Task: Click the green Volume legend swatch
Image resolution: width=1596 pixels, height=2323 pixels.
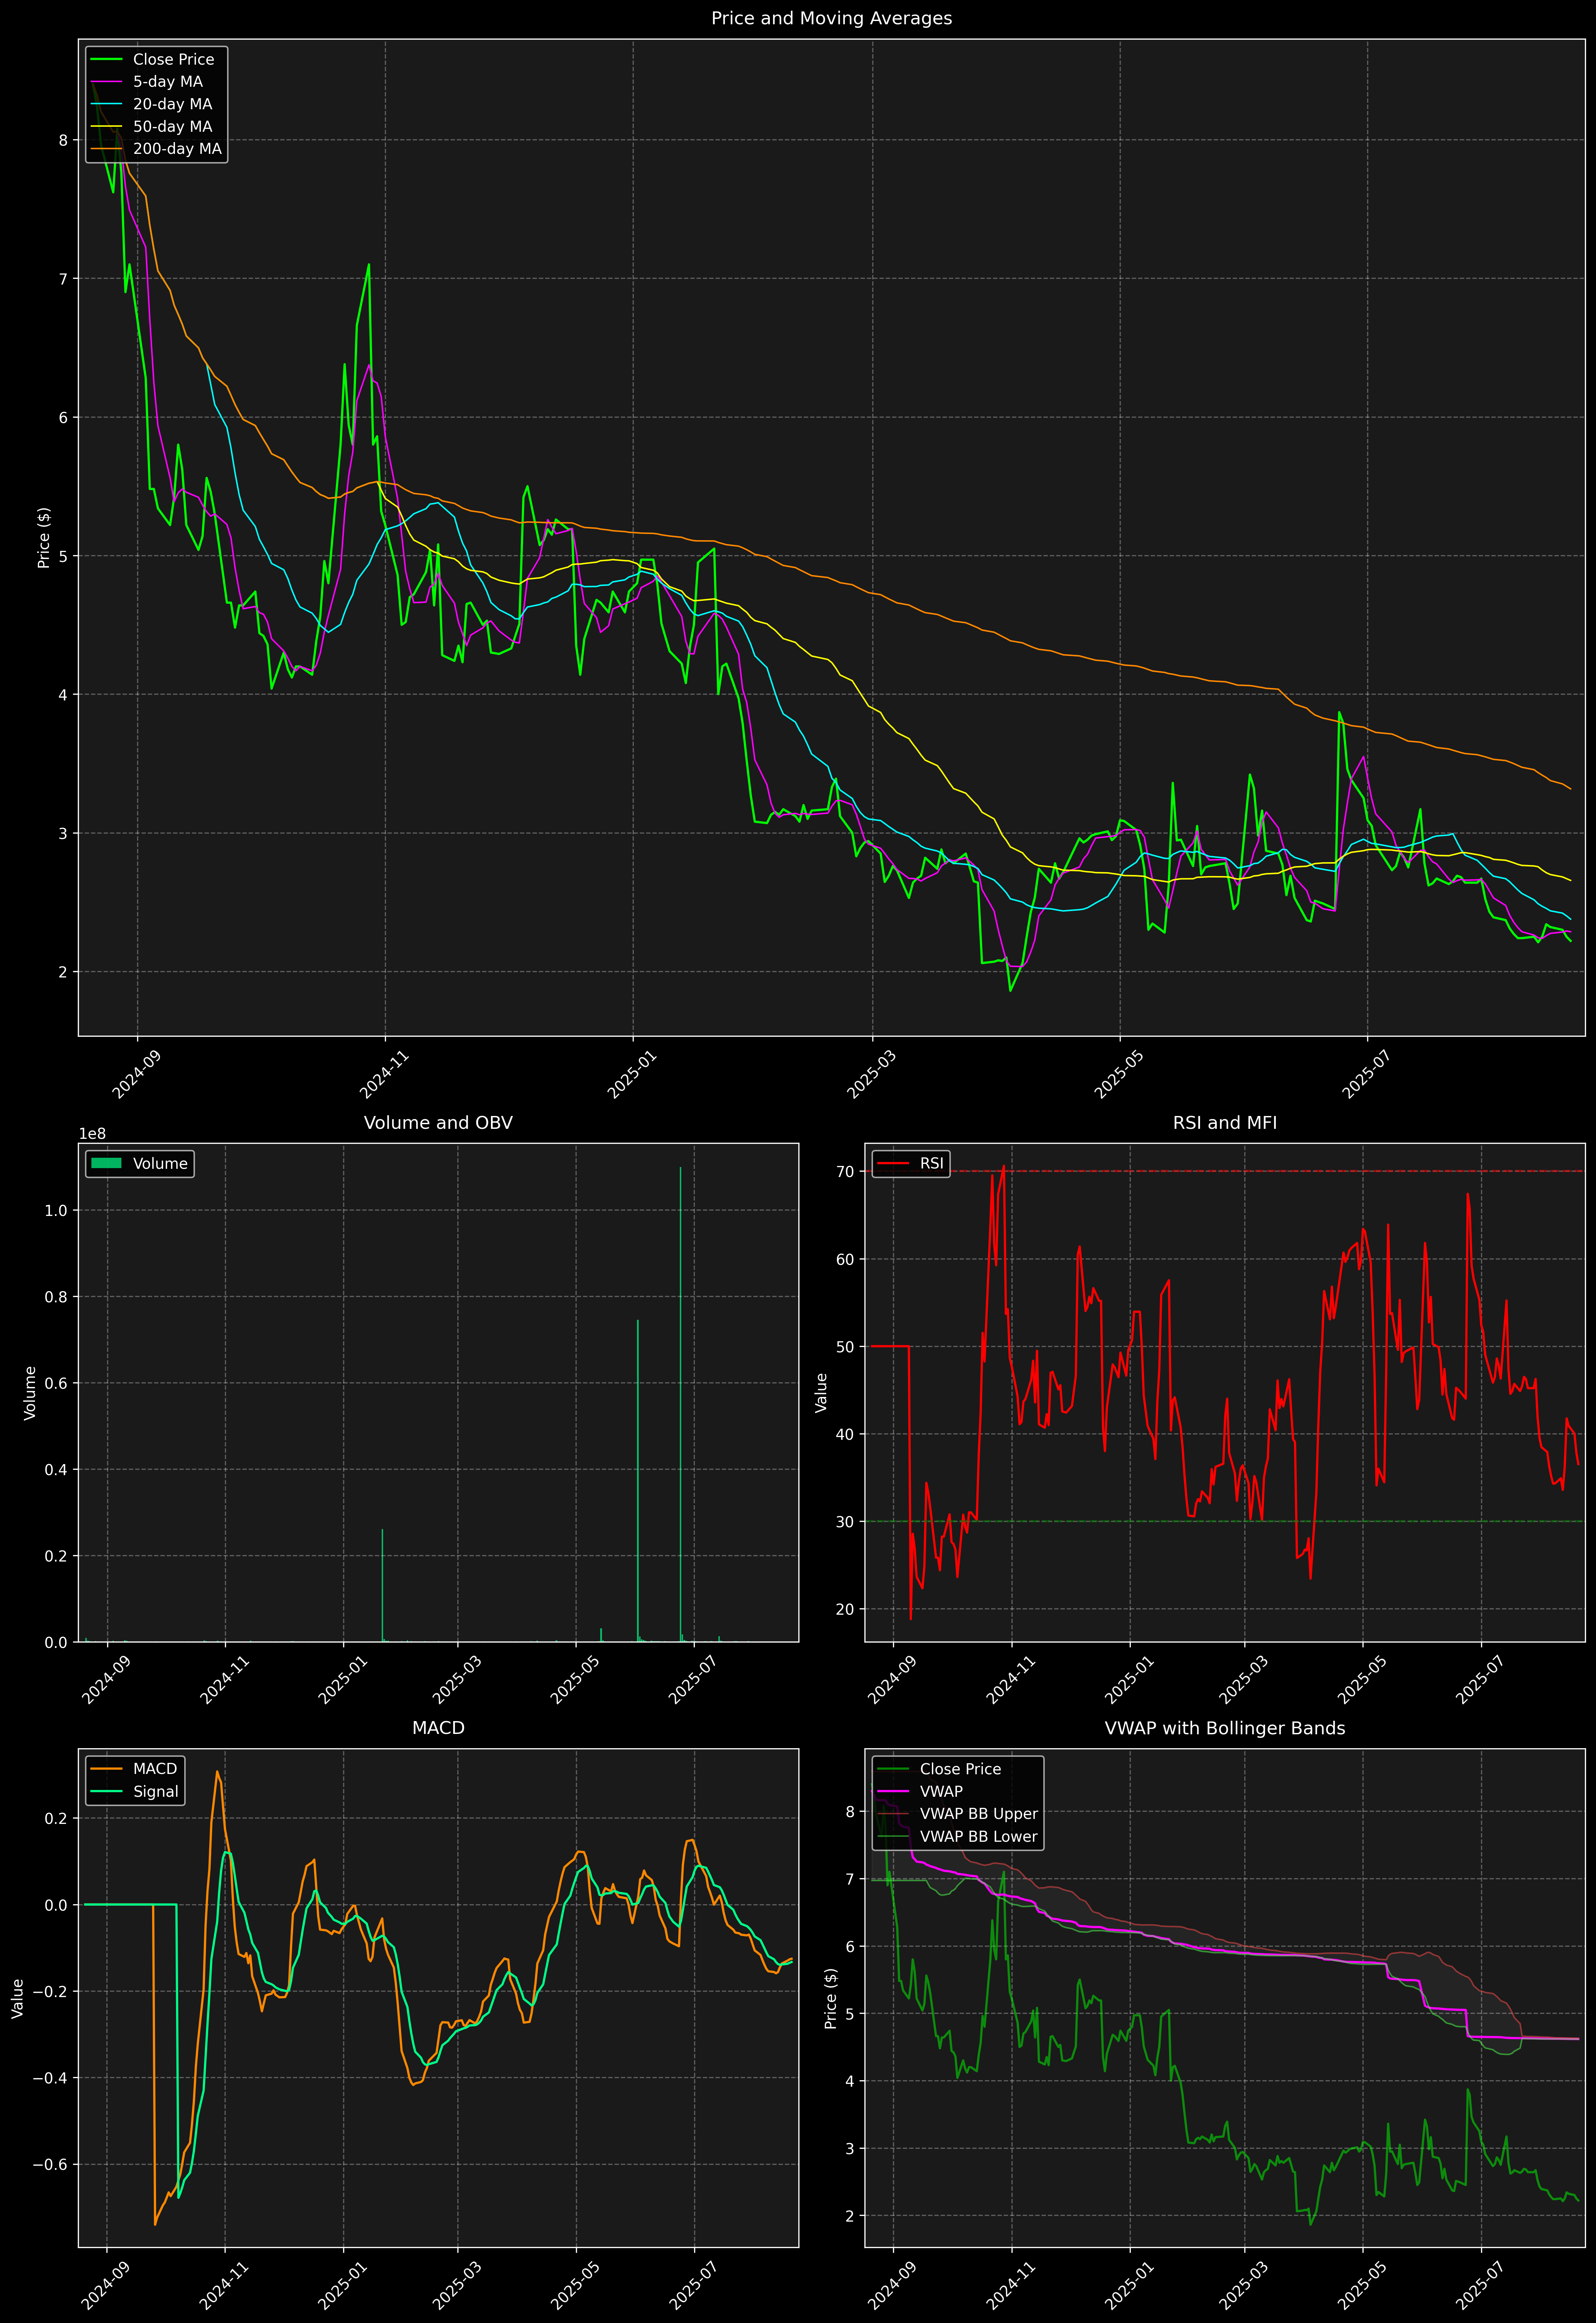Action: [106, 1163]
